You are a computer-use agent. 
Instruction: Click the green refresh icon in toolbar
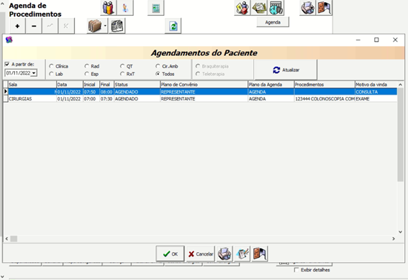coord(173,26)
